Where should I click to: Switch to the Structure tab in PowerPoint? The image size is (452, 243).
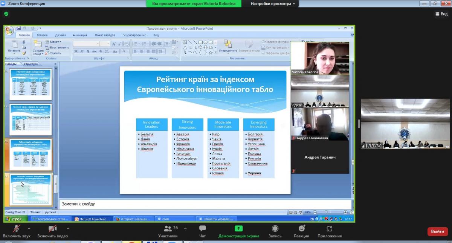click(x=31, y=64)
